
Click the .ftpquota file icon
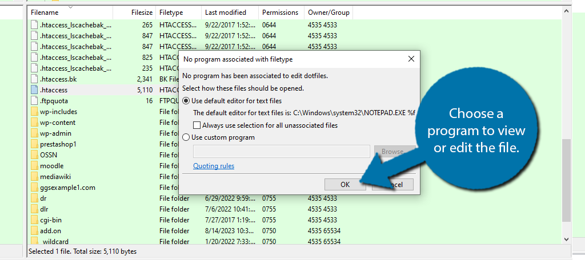(34, 101)
